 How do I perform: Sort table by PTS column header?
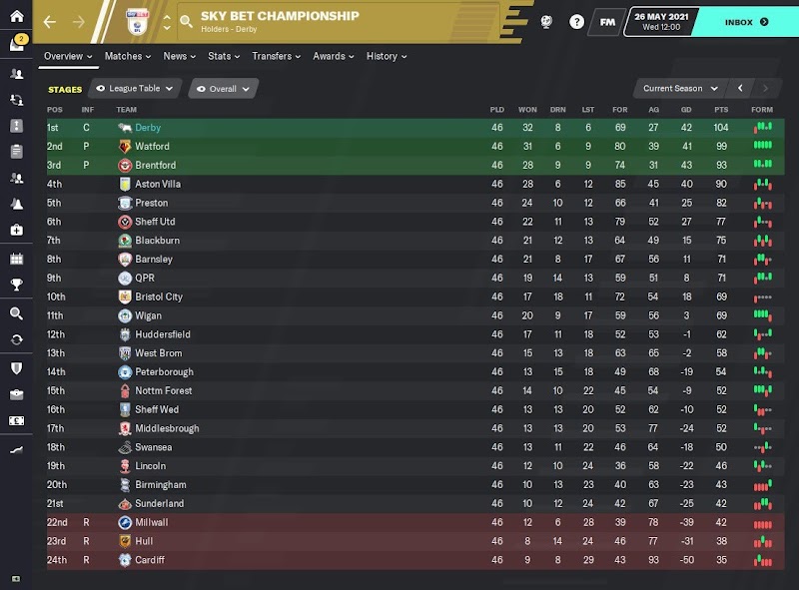click(721, 110)
